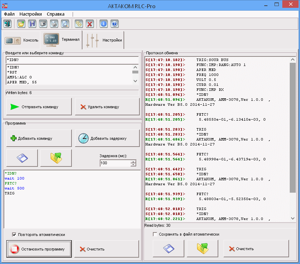Screen dimensions: 300x264
Task: Click the command list scrollbar thumb
Action: 135,72
